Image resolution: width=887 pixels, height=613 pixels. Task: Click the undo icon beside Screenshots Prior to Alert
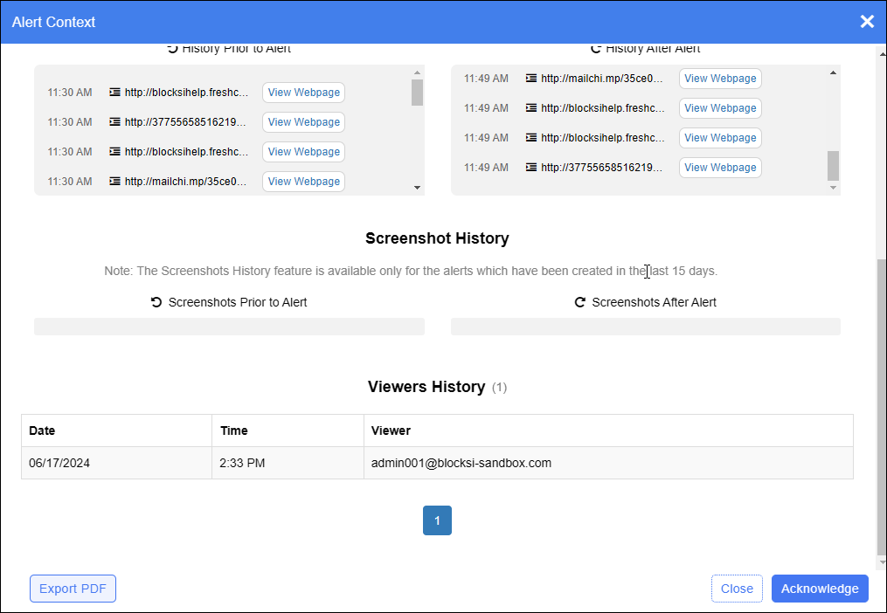pyautogui.click(x=156, y=302)
